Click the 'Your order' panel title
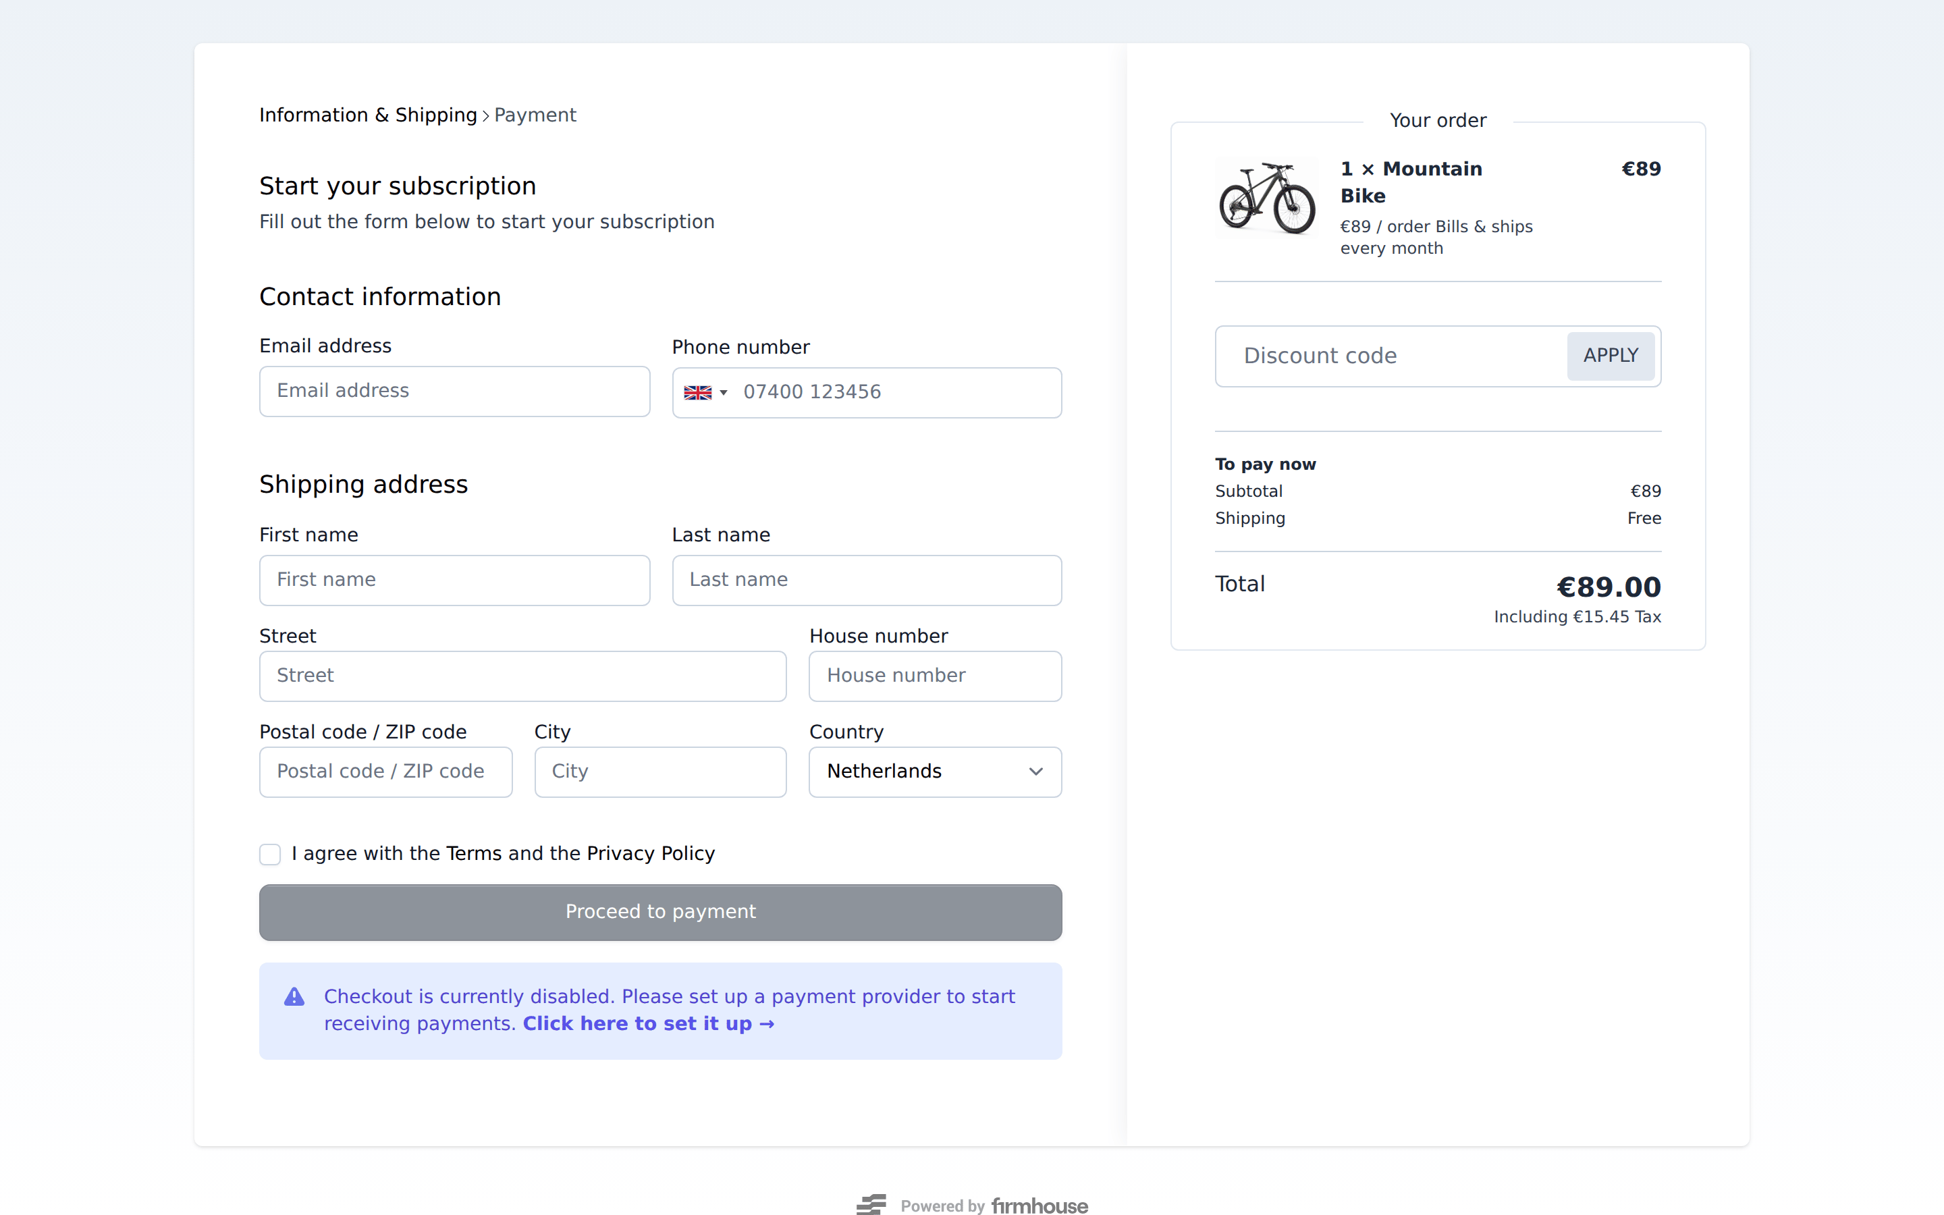1944x1215 pixels. click(x=1438, y=121)
